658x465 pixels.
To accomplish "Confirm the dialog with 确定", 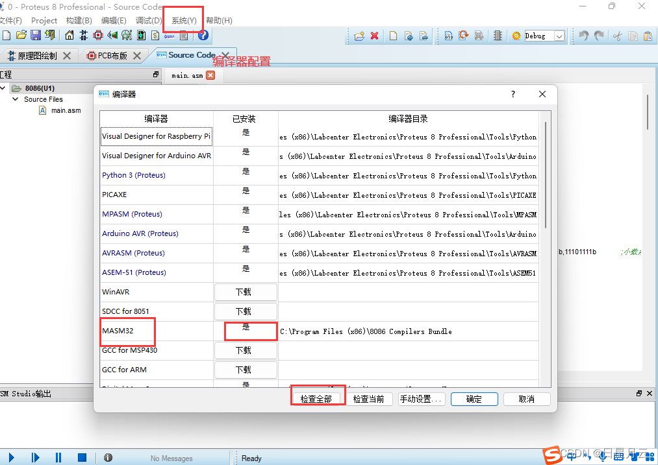I will tap(474, 399).
